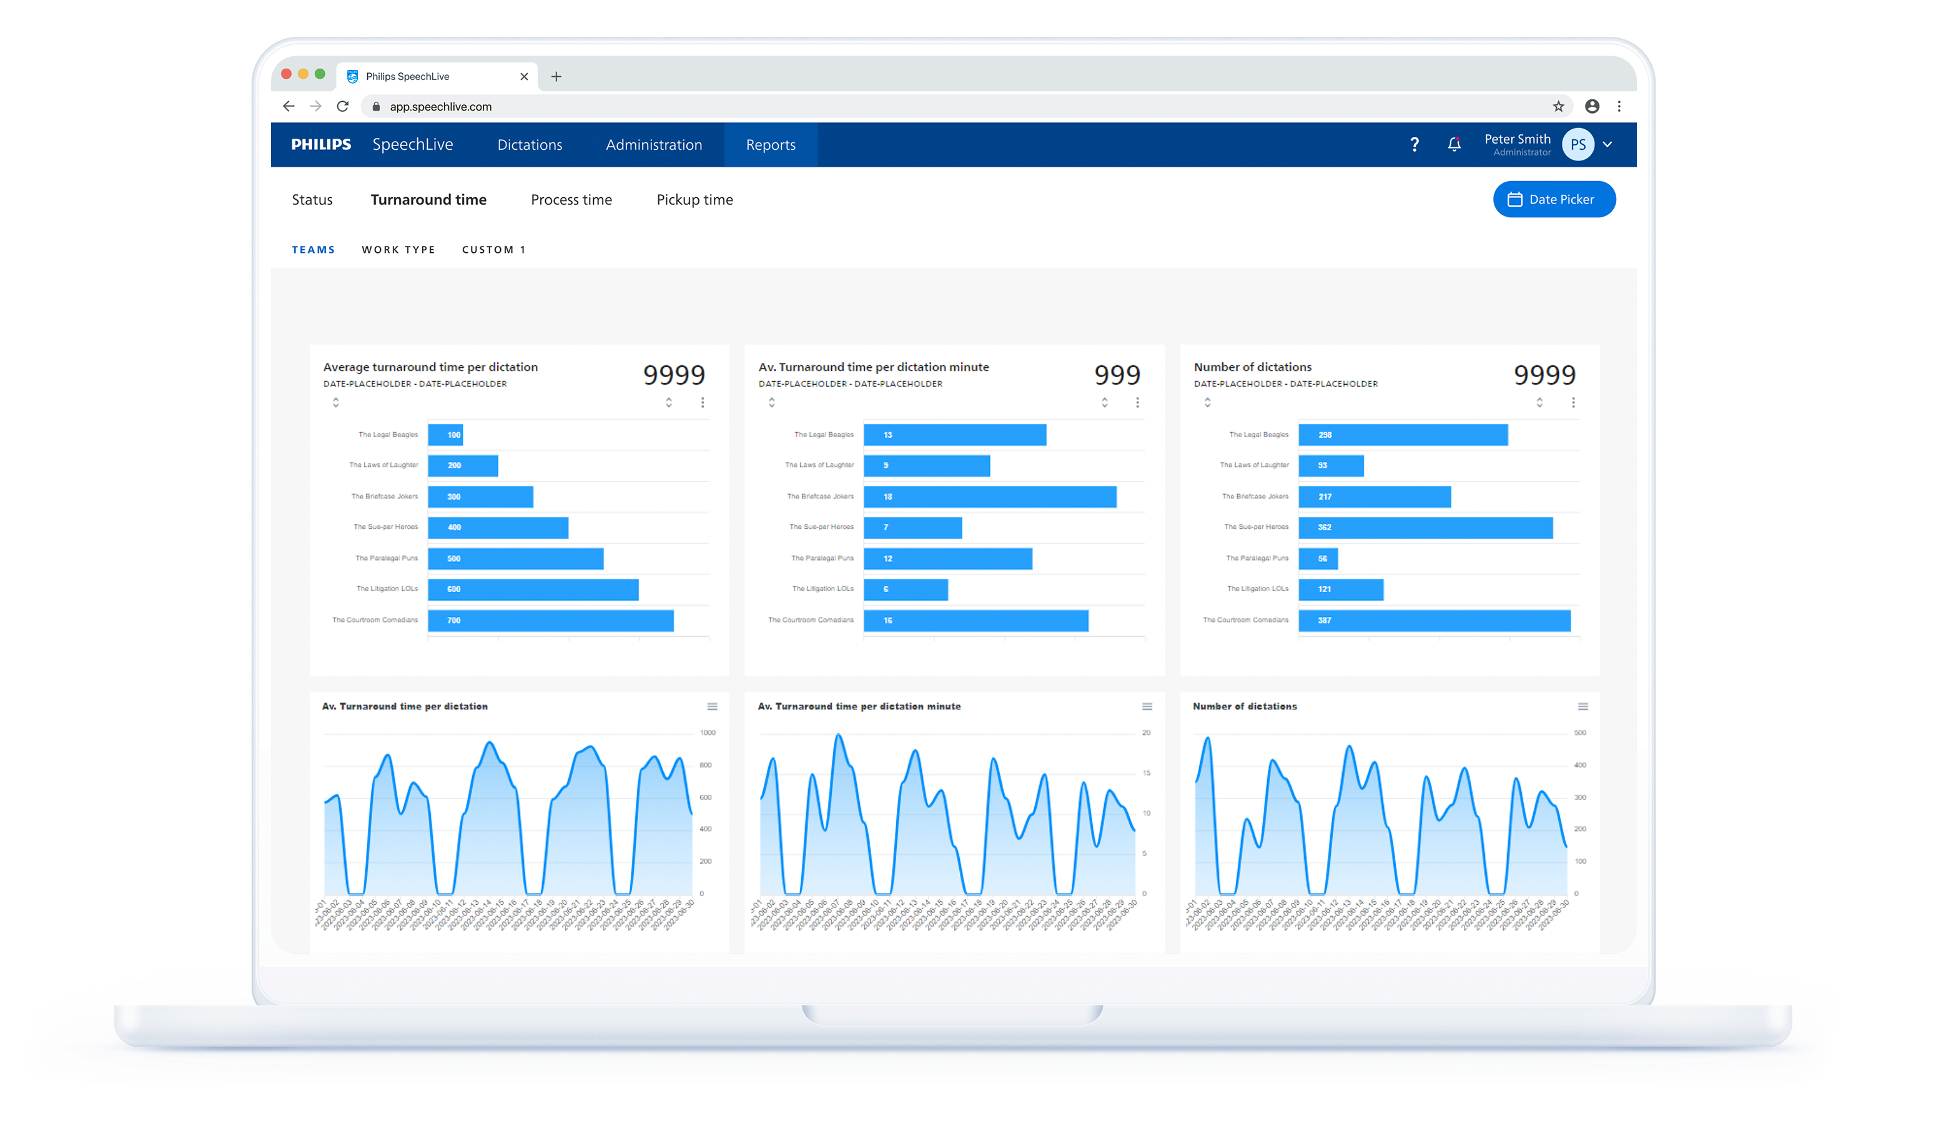Click The Courtroom Comedians 700 bar
Image resolution: width=1936 pixels, height=1124 pixels.
[550, 620]
